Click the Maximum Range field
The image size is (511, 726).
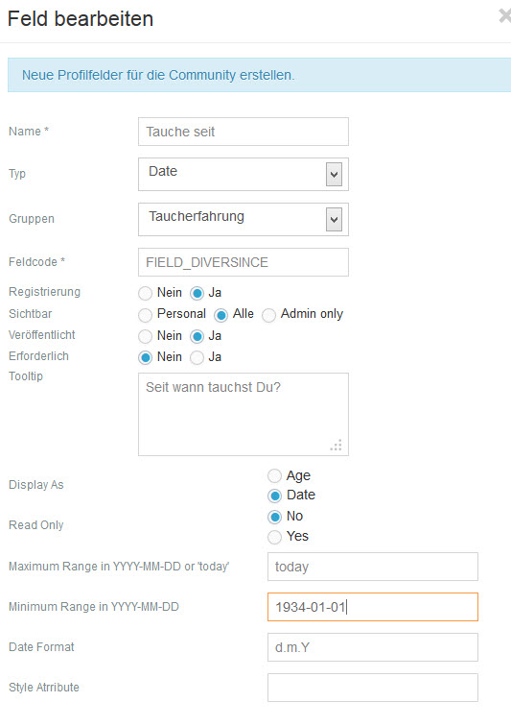pos(373,567)
